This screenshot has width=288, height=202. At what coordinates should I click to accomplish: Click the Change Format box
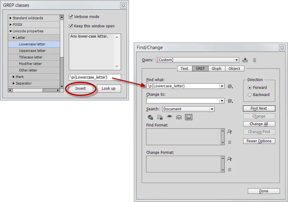[x=183, y=164]
